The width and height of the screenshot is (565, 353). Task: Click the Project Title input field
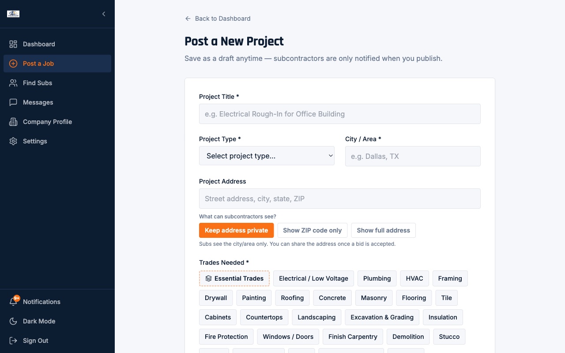pos(340,114)
